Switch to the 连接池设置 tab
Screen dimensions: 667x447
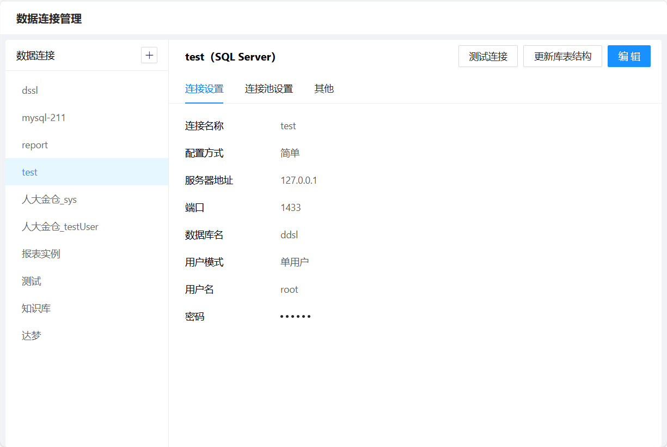[x=269, y=89]
